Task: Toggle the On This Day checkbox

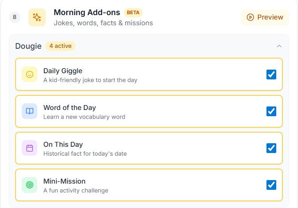Action: 271,148
